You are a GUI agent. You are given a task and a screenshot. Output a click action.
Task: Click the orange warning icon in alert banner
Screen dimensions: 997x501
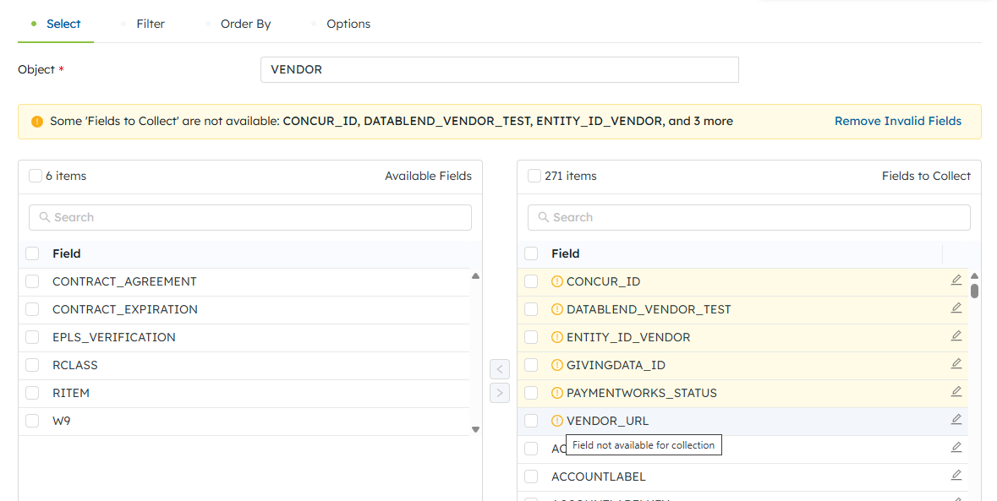[x=37, y=122]
